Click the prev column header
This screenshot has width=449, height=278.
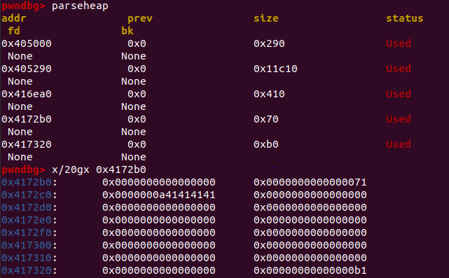(x=140, y=19)
